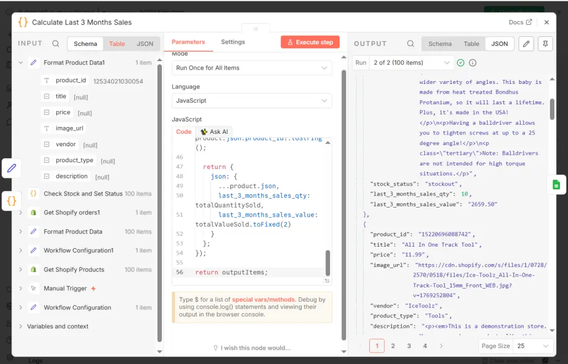Switch input view to JSON
Screen dimensions: 568x364
coord(145,44)
